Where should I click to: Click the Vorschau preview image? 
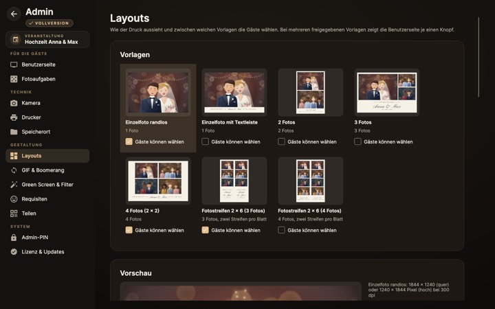(x=241, y=291)
